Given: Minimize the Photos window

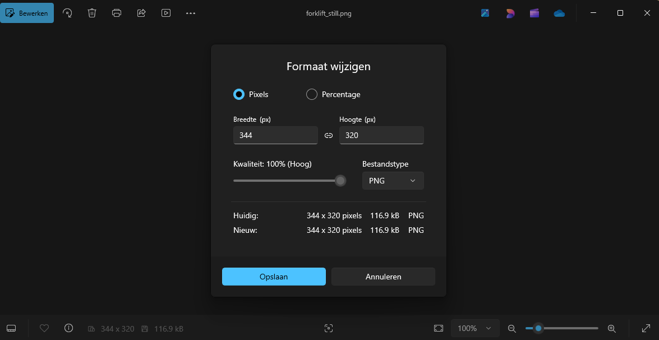Looking at the screenshot, I should click(593, 13).
